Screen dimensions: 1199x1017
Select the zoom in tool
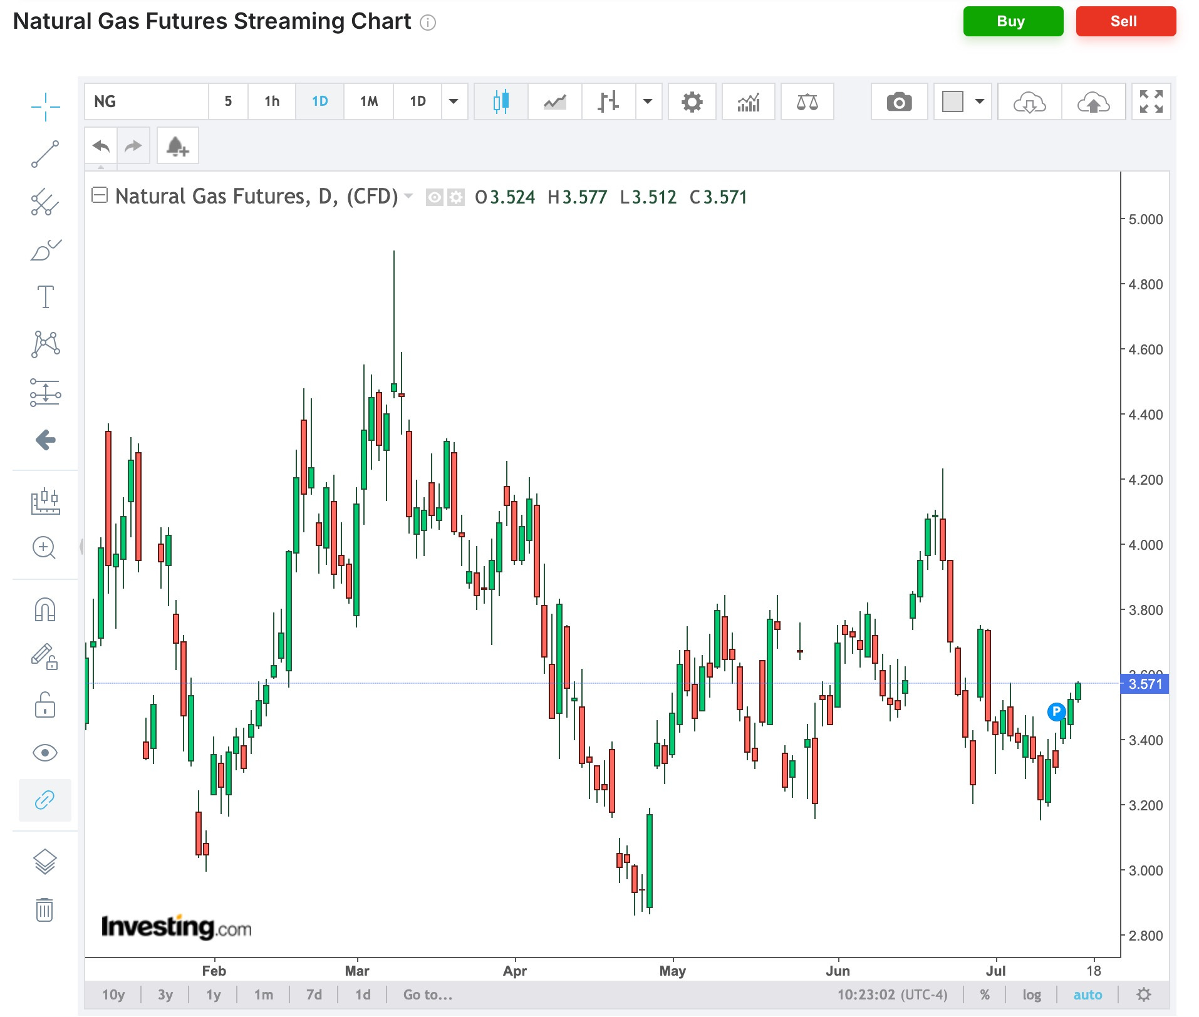pyautogui.click(x=44, y=548)
